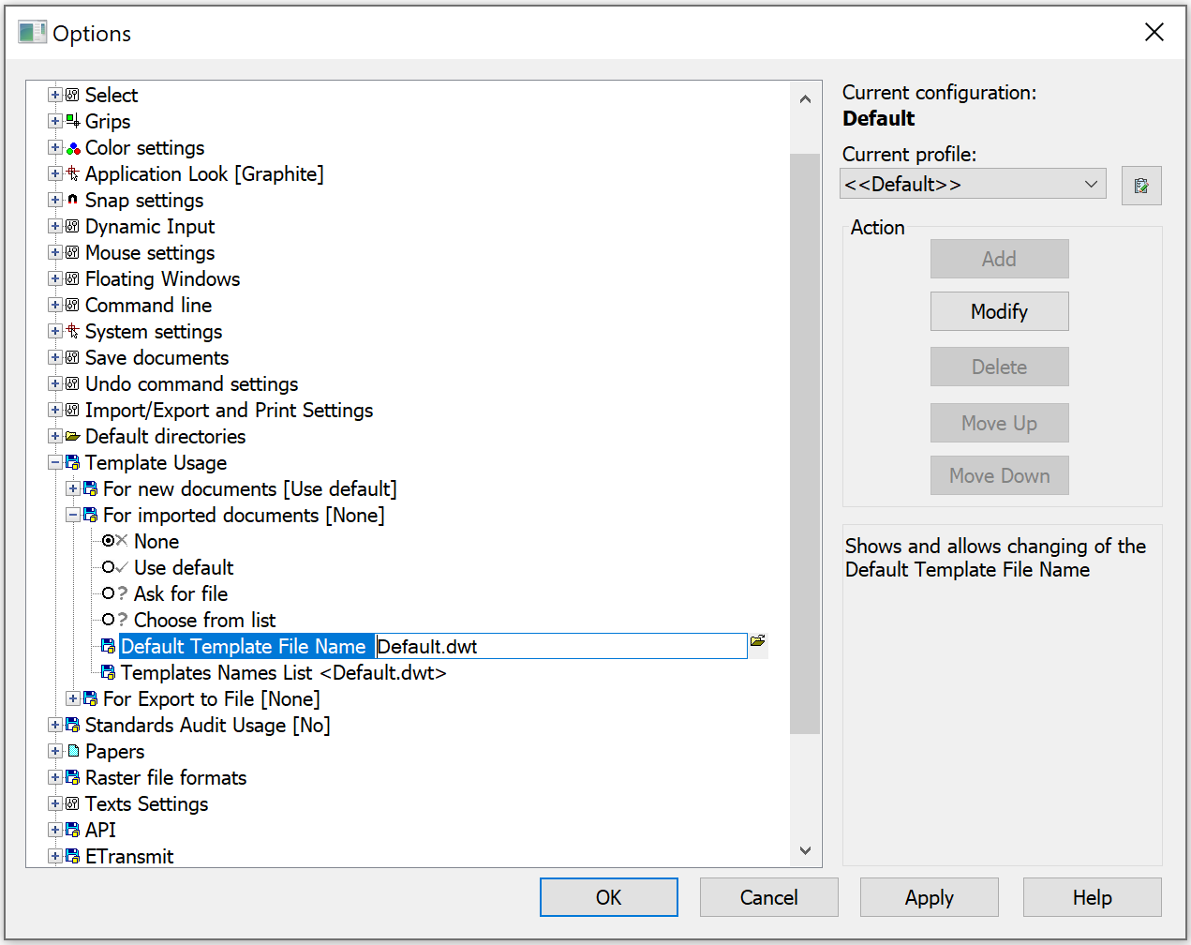The height and width of the screenshot is (945, 1191).
Task: Click the Snap settings magnet icon
Action: click(73, 201)
